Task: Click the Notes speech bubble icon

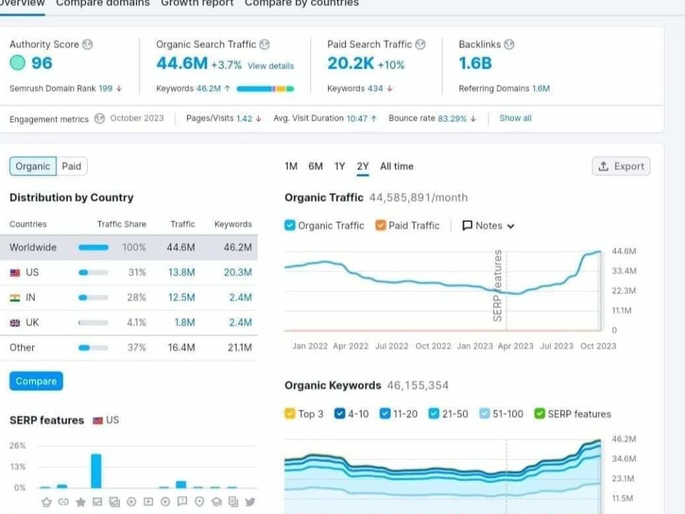Action: 467,225
